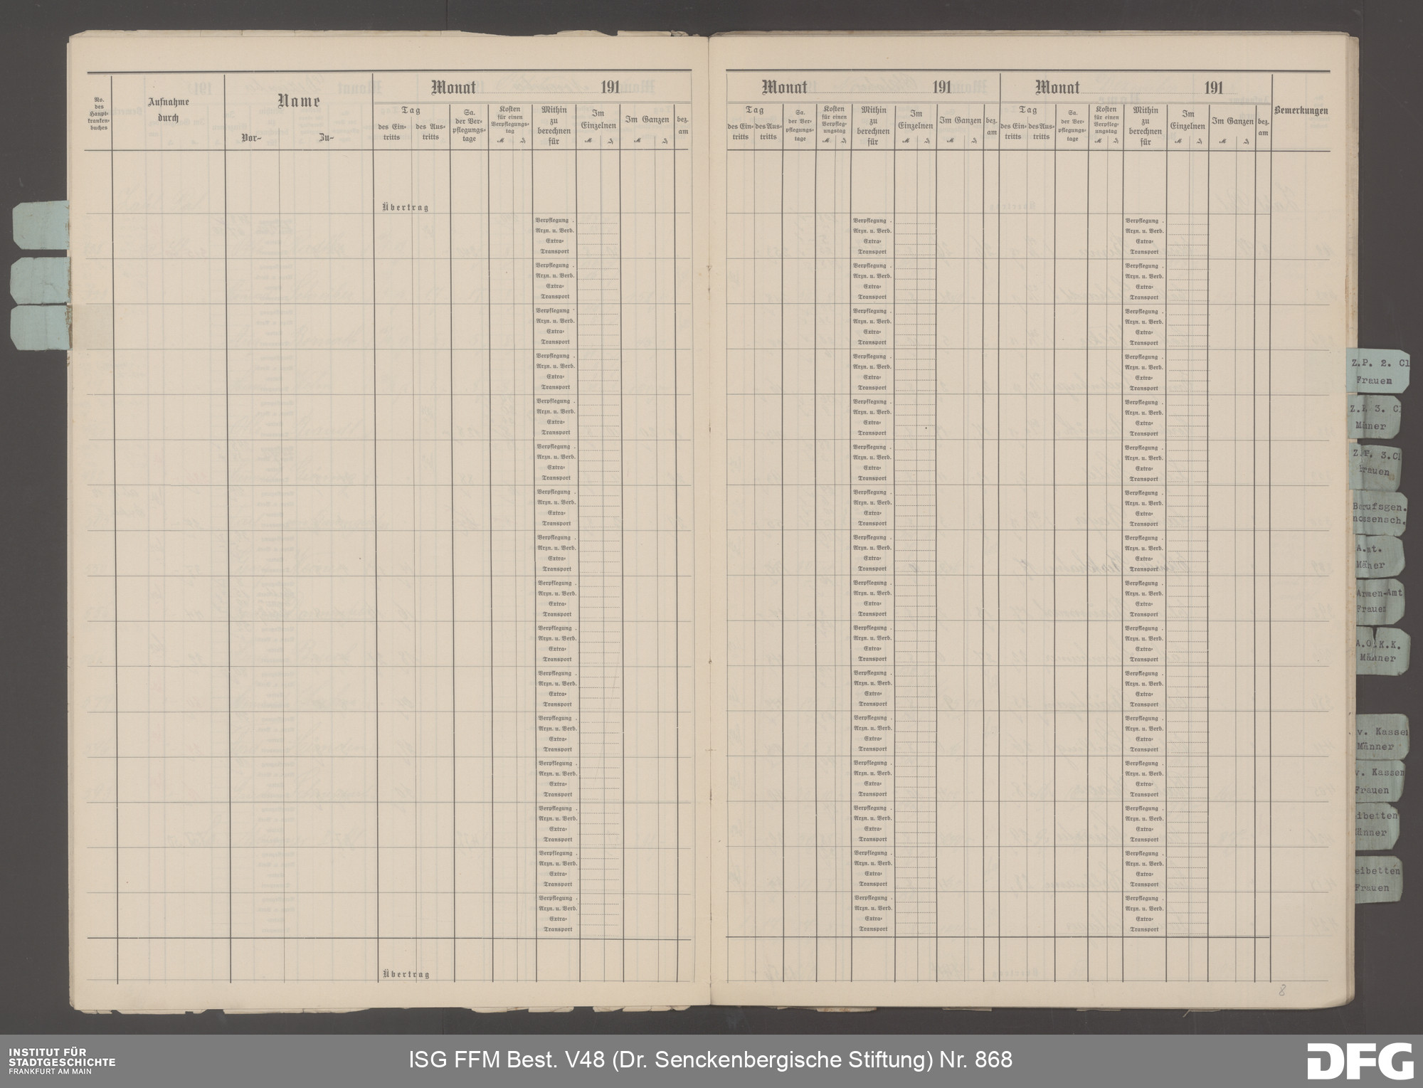Viewport: 1423px width, 1088px height.
Task: Click the left page Monat heading
Action: (x=453, y=88)
